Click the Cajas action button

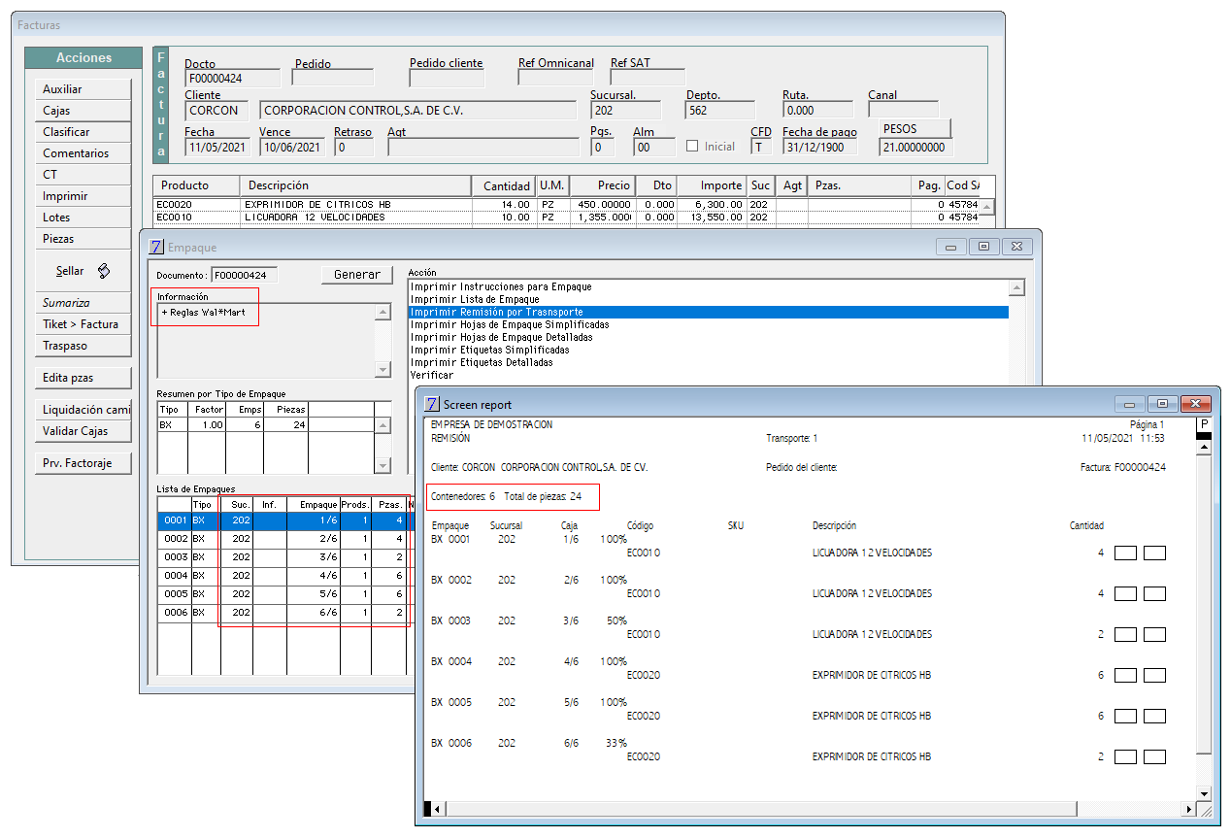pos(83,111)
